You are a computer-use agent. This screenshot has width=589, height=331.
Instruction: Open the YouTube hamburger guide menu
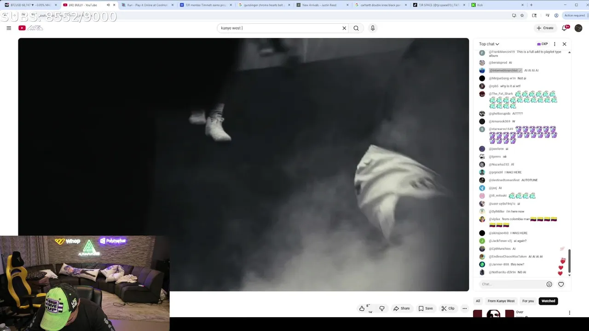tap(9, 28)
